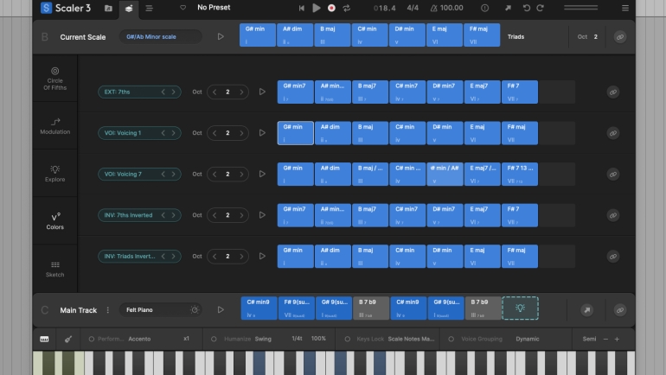Open the preset folder browser icon

[108, 8]
